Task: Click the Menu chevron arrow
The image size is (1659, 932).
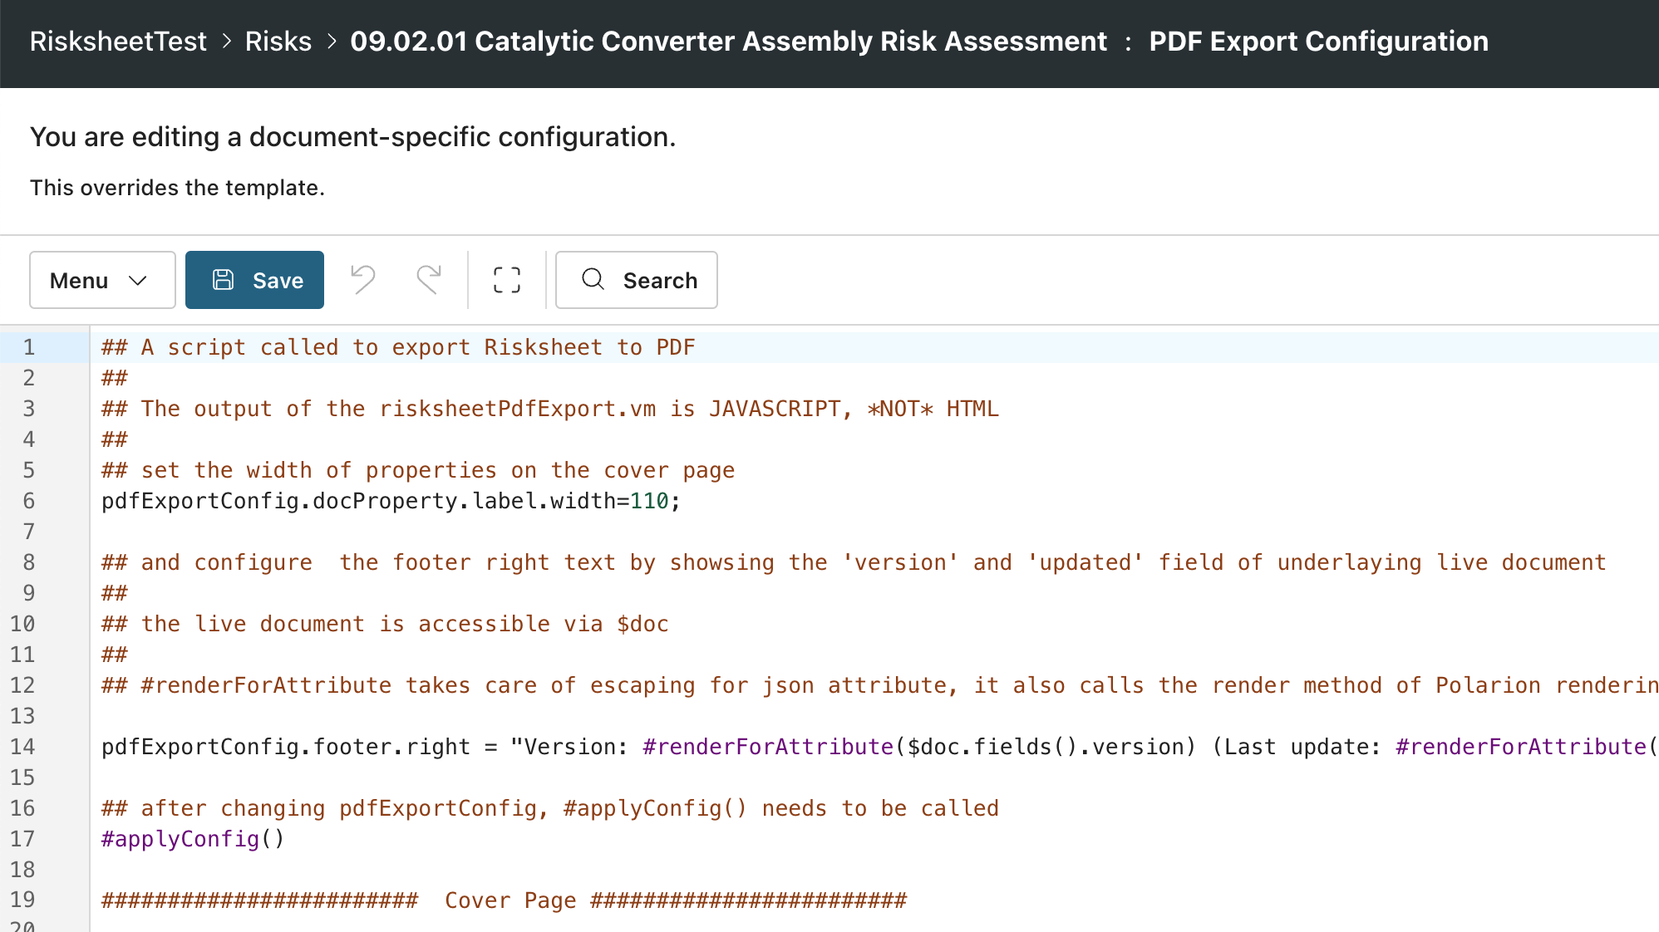Action: [138, 280]
